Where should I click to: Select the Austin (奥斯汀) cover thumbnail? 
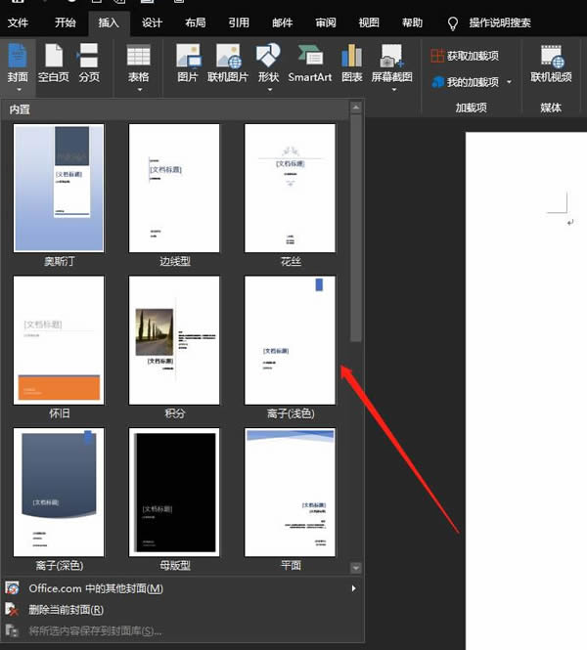(58, 188)
